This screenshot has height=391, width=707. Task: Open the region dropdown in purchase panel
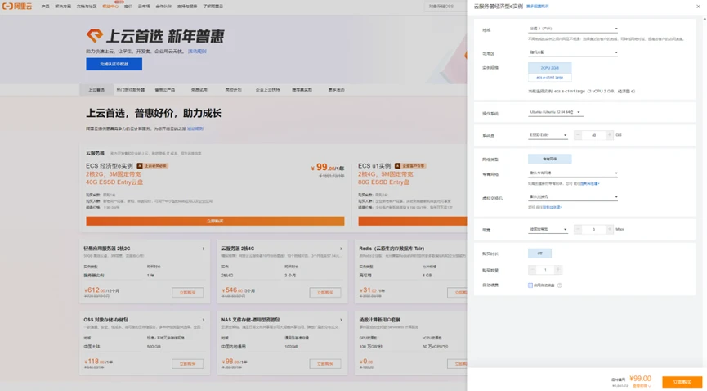(x=573, y=29)
